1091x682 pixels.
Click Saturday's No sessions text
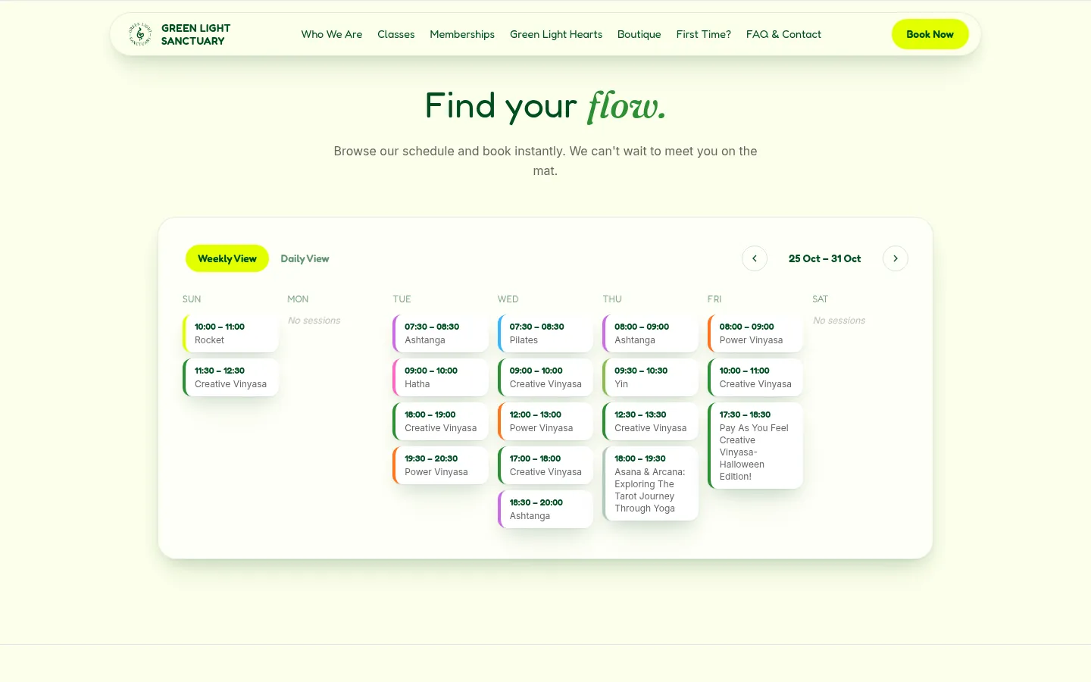tap(839, 321)
